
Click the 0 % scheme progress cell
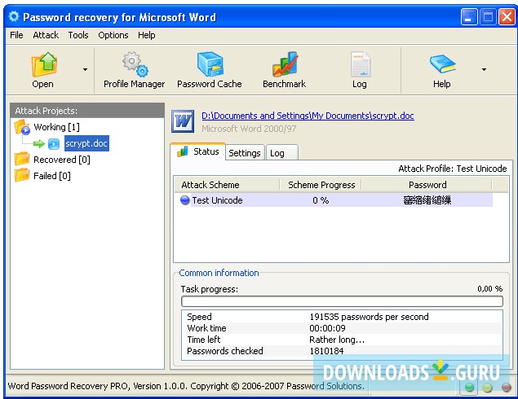click(321, 200)
